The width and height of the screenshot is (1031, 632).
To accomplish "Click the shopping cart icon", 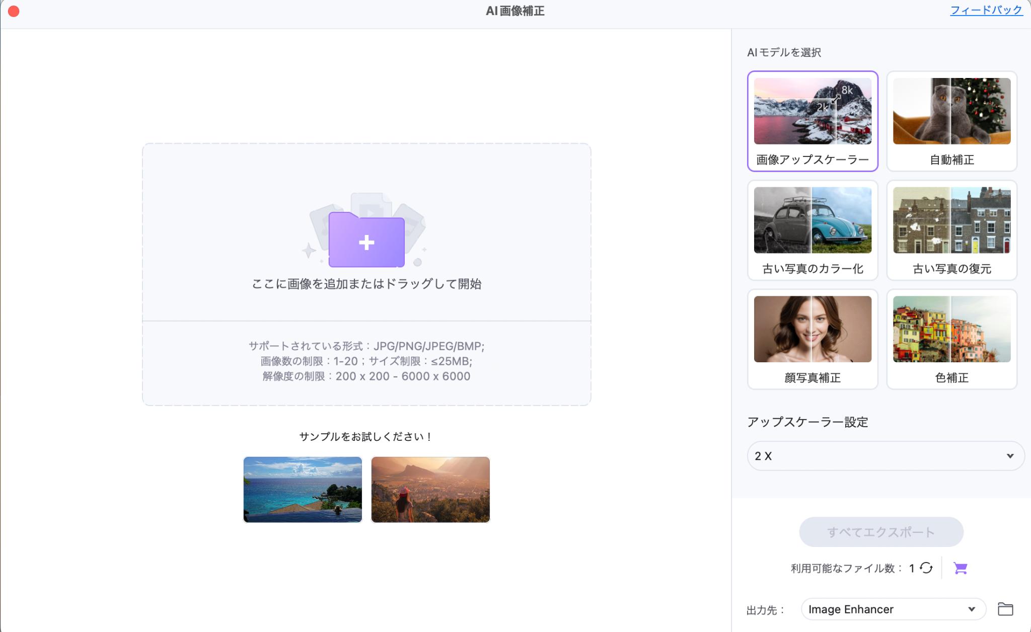I will [x=961, y=568].
